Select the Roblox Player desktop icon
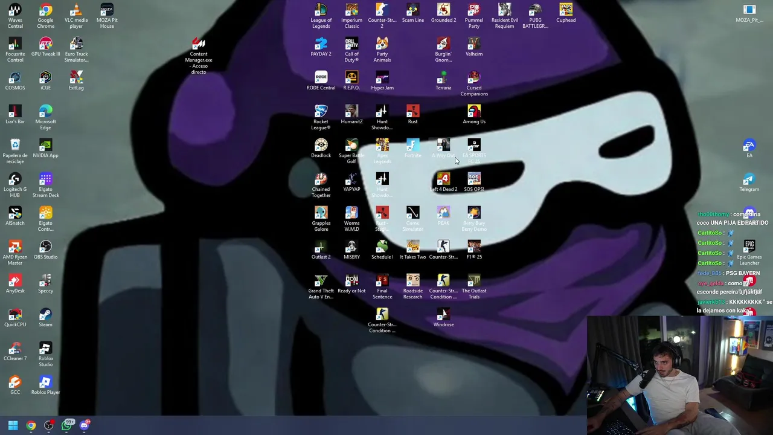Image resolution: width=773 pixels, height=435 pixels. coord(45,385)
